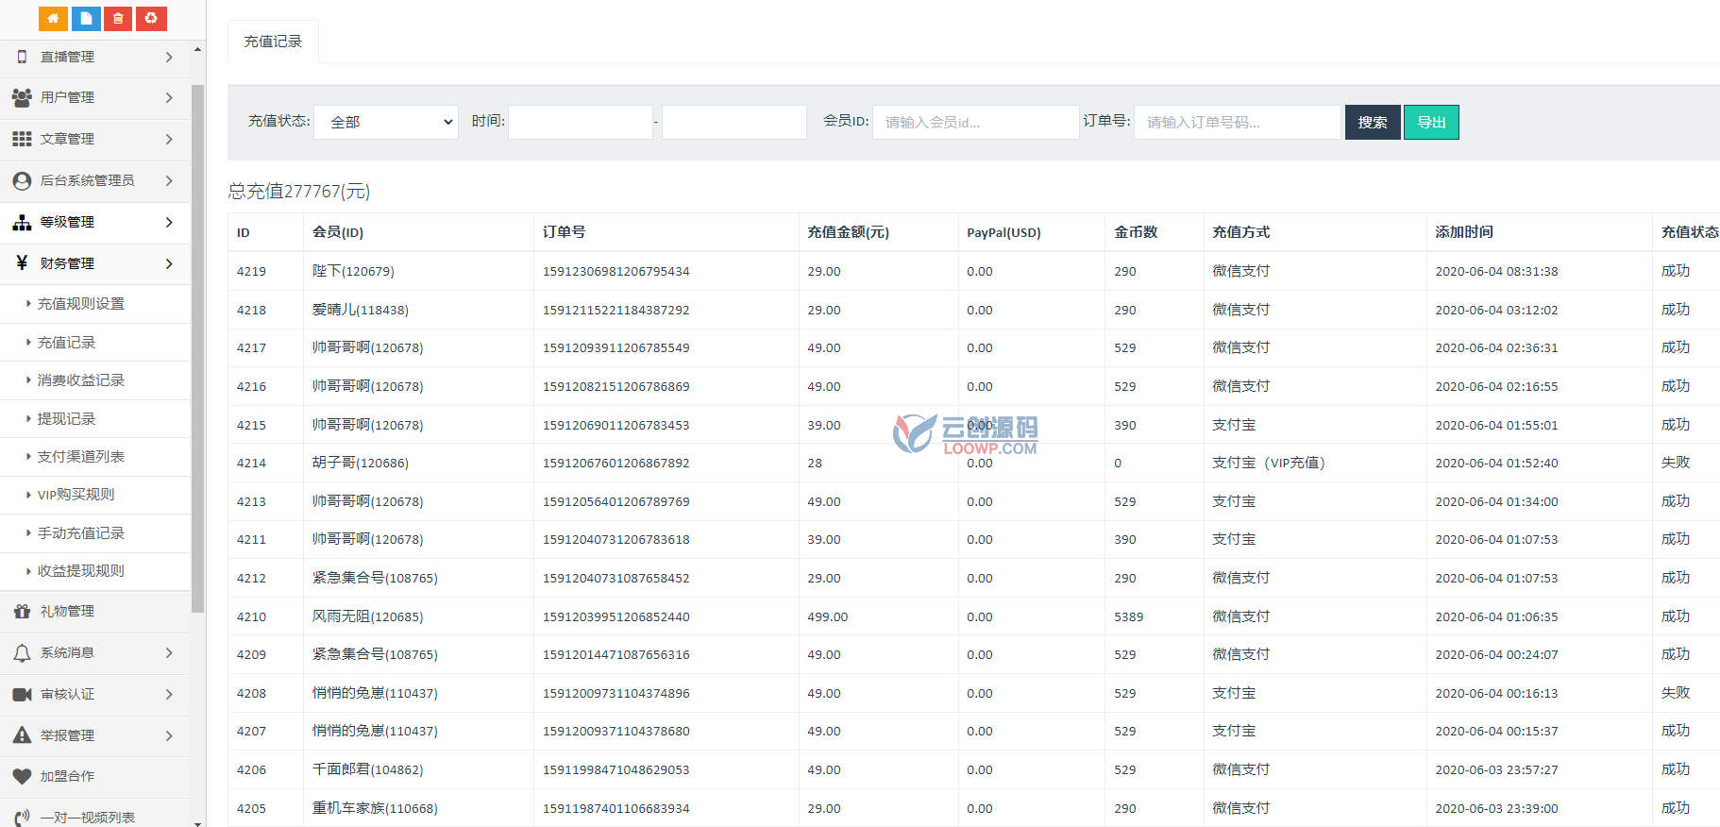
Task: Open 收益提现规则 submenu item
Action: pyautogui.click(x=80, y=570)
